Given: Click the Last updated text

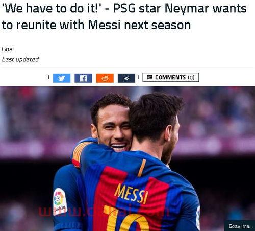Looking at the screenshot, I should tap(20, 59).
